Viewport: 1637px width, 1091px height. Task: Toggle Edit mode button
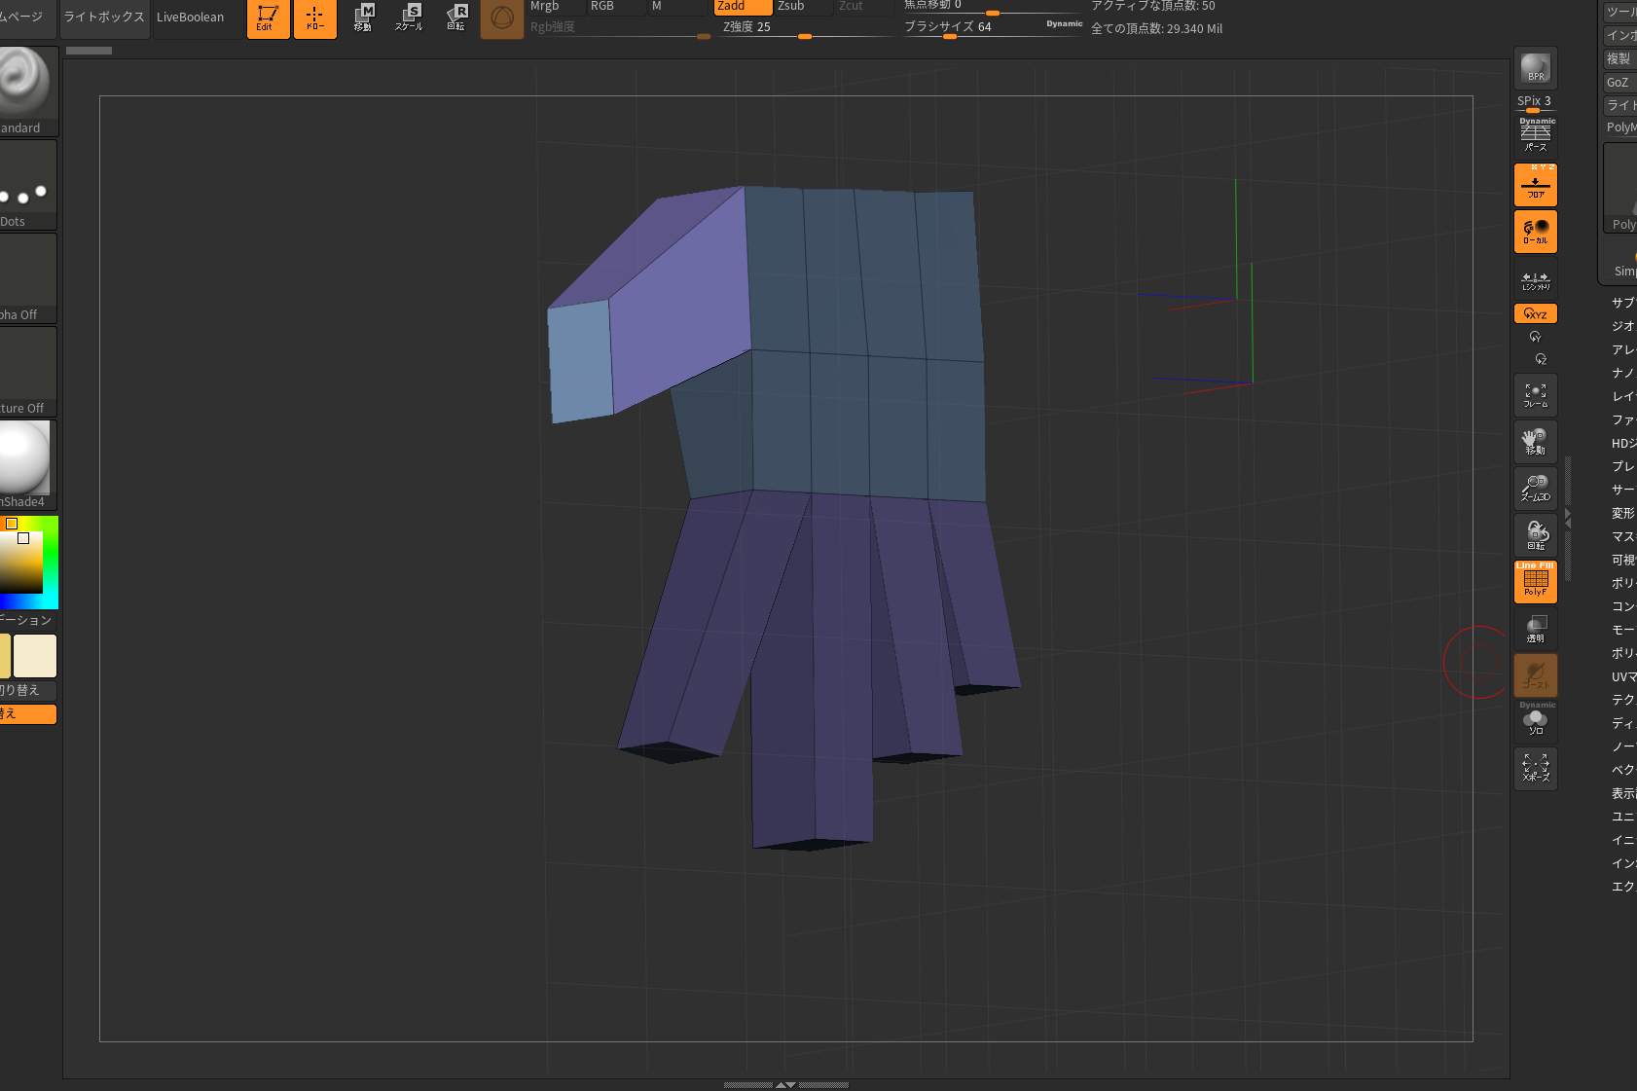(268, 18)
